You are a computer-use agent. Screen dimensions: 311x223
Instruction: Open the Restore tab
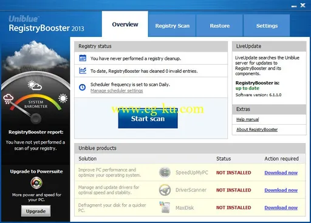(x=220, y=25)
